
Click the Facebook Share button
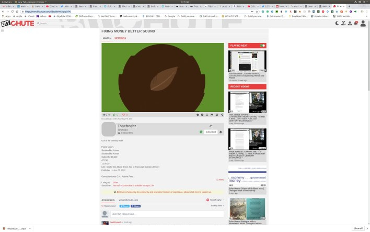[136, 206]
